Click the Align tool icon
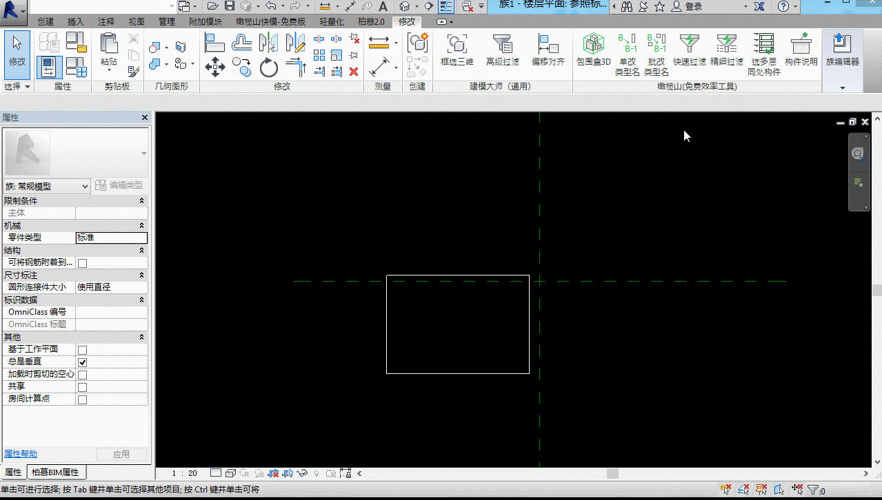 pyautogui.click(x=215, y=43)
